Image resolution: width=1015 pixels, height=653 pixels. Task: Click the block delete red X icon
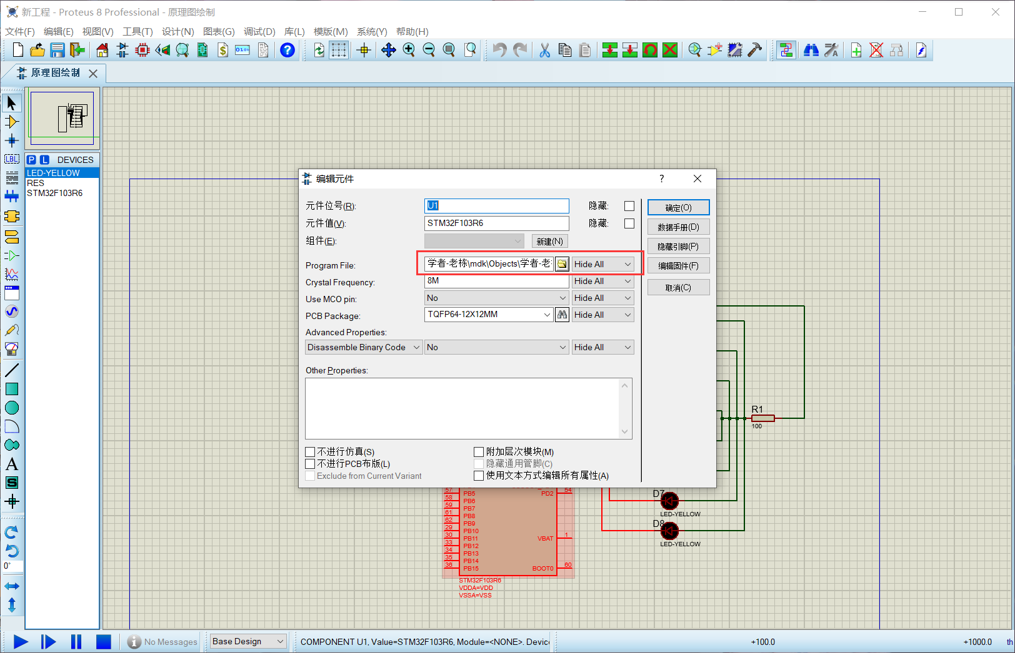point(670,50)
